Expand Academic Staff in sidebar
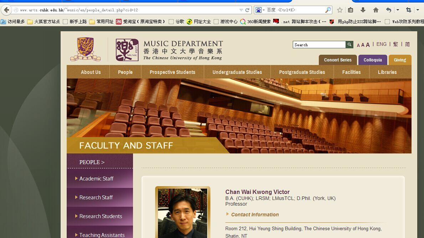424x238 pixels. [100, 178]
